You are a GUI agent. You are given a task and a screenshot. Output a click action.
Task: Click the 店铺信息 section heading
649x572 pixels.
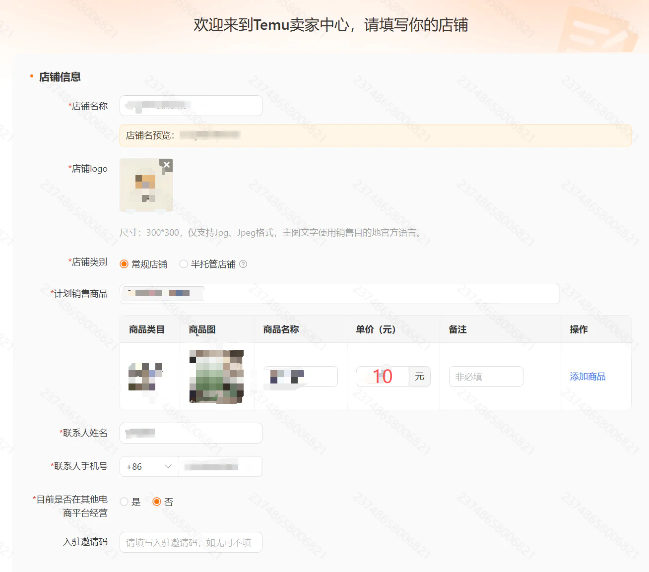(60, 77)
